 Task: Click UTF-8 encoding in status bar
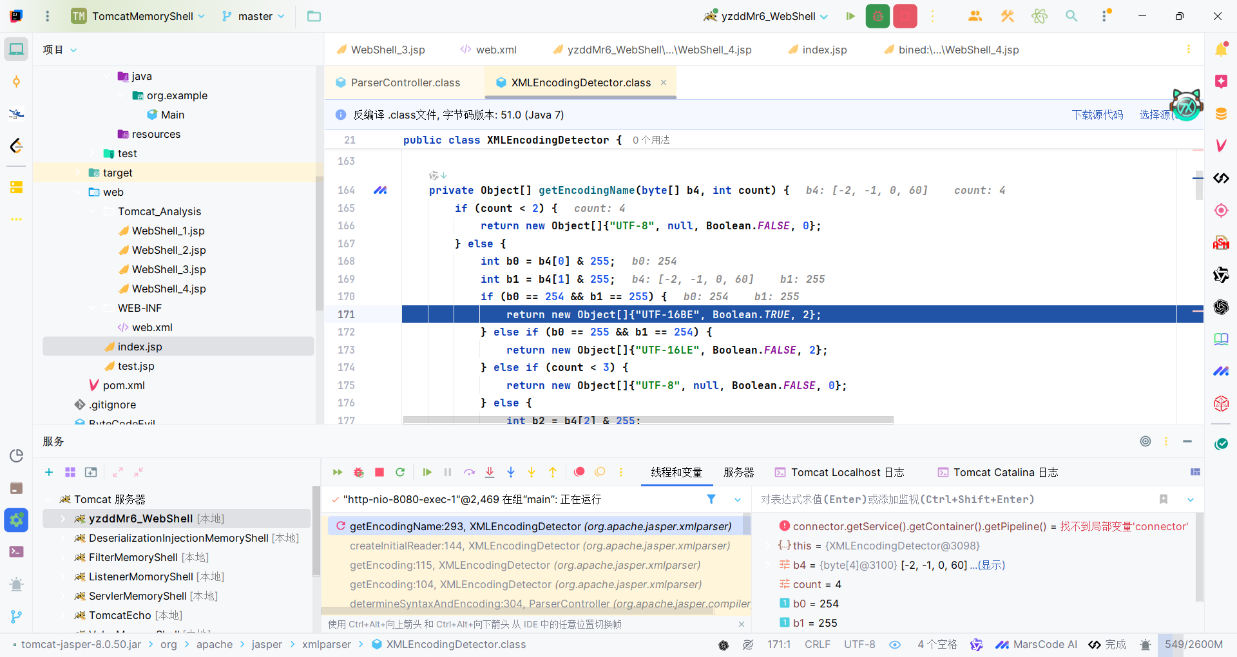coord(859,644)
